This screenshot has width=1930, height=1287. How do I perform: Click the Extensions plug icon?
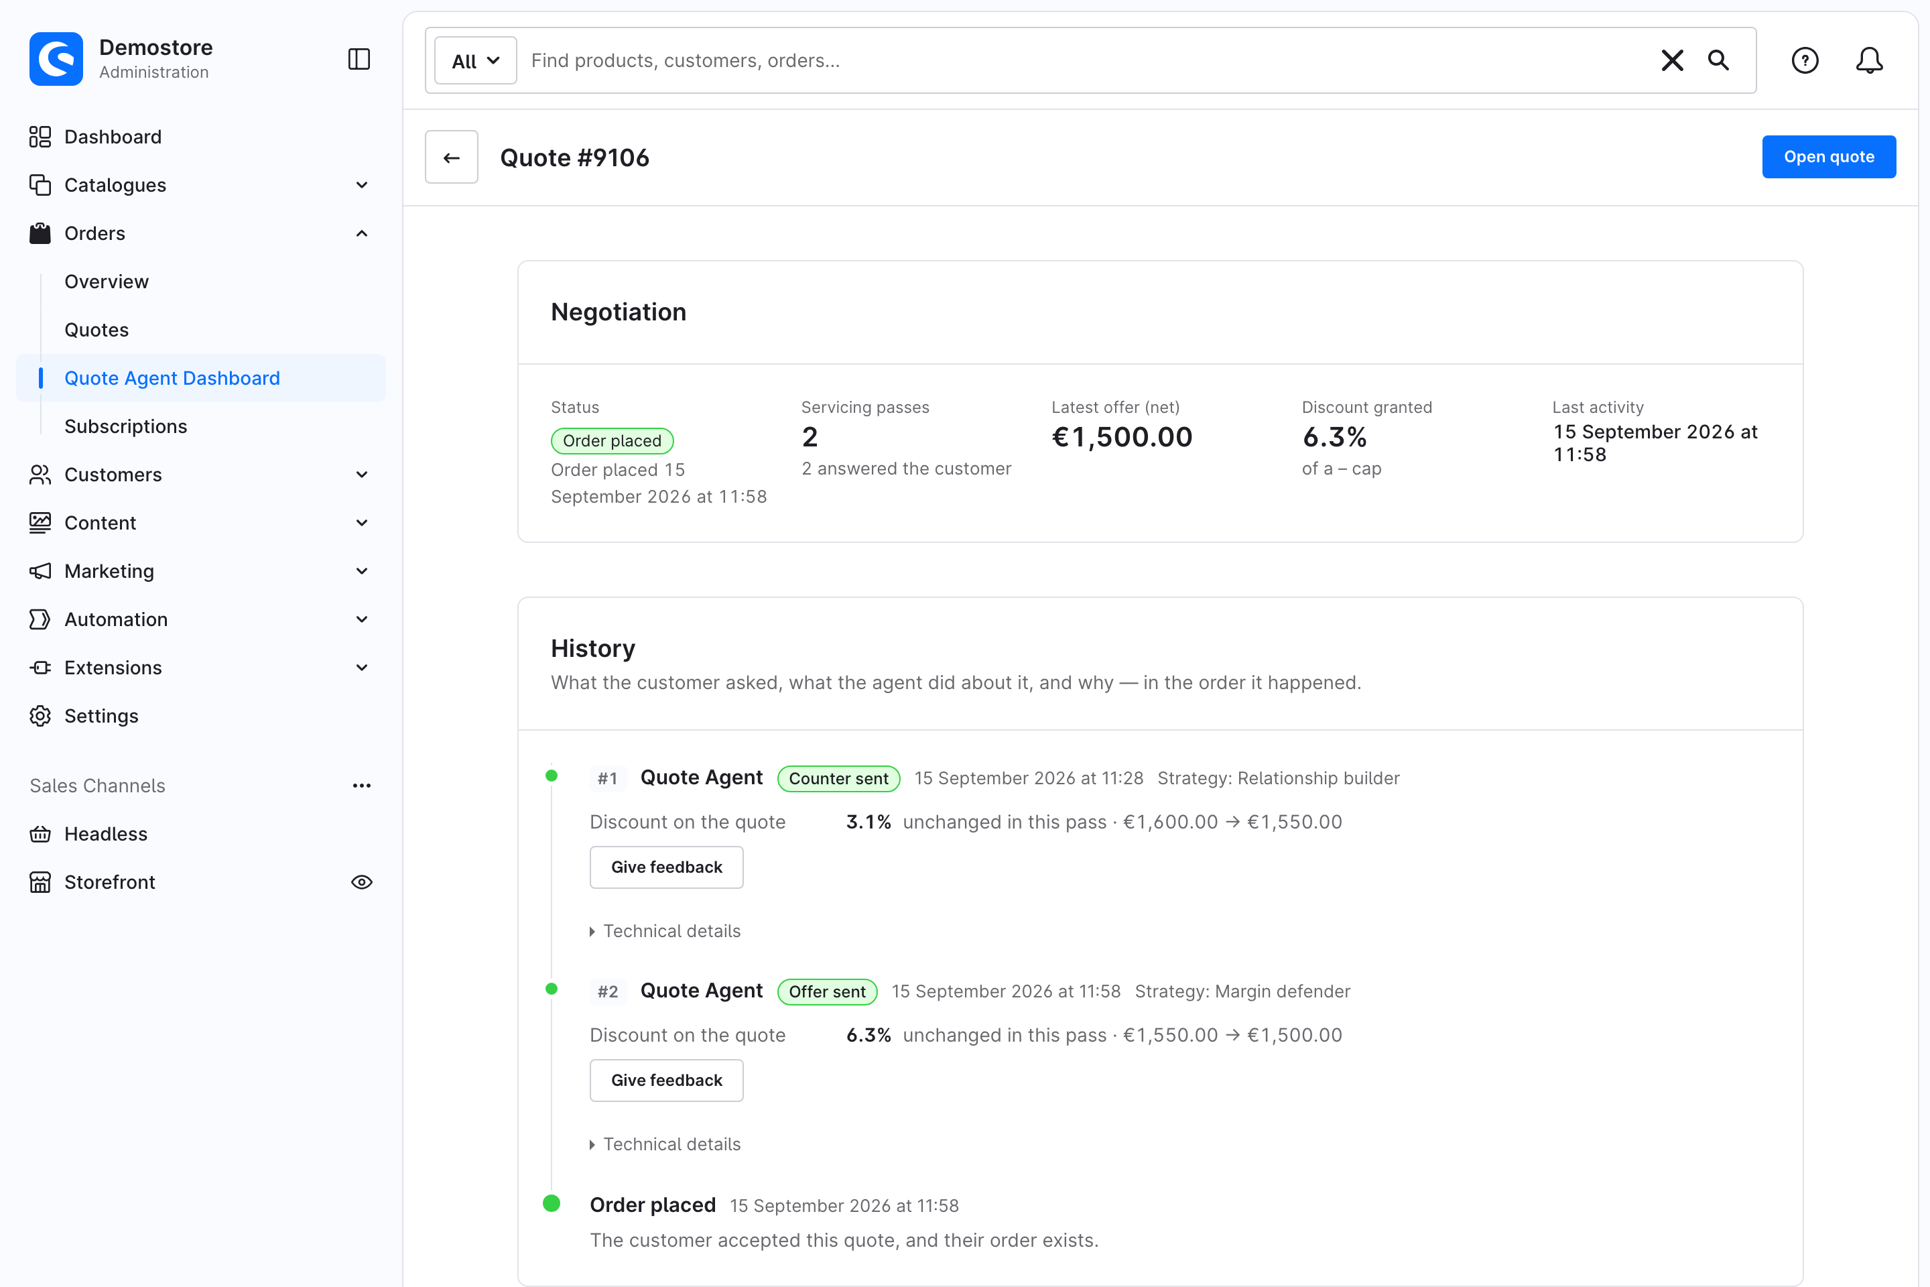coord(40,668)
